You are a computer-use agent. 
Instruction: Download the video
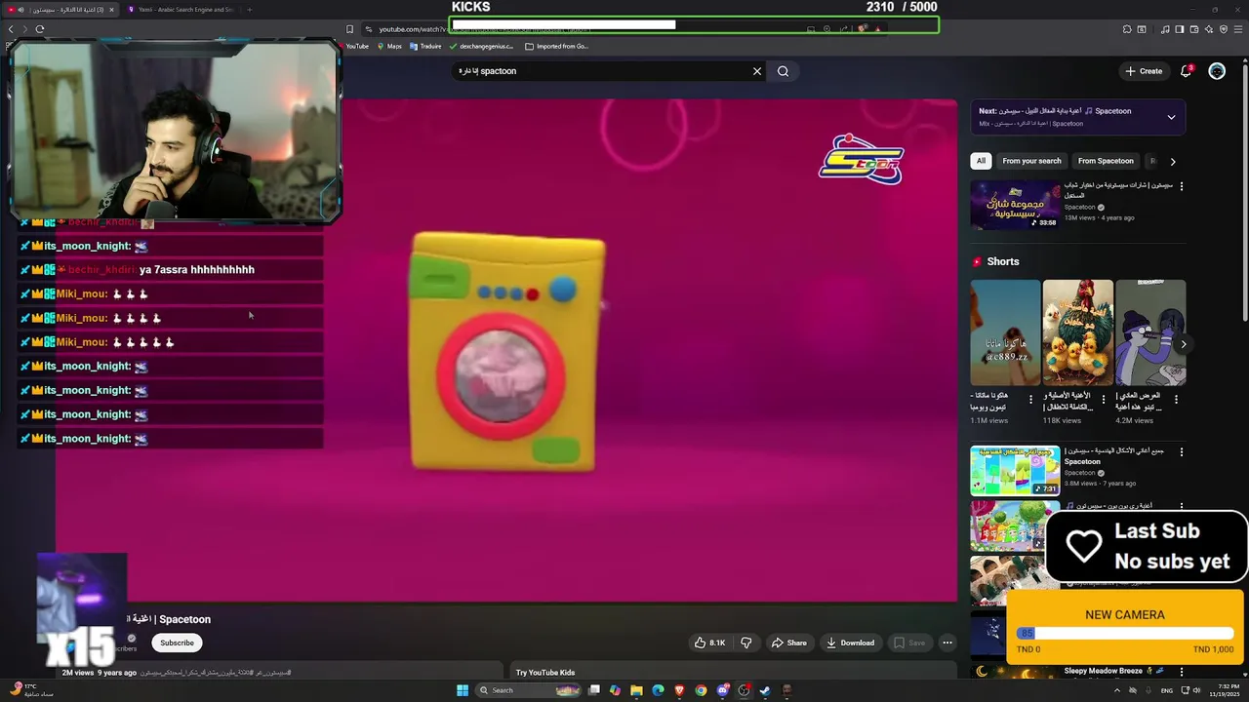click(x=850, y=643)
